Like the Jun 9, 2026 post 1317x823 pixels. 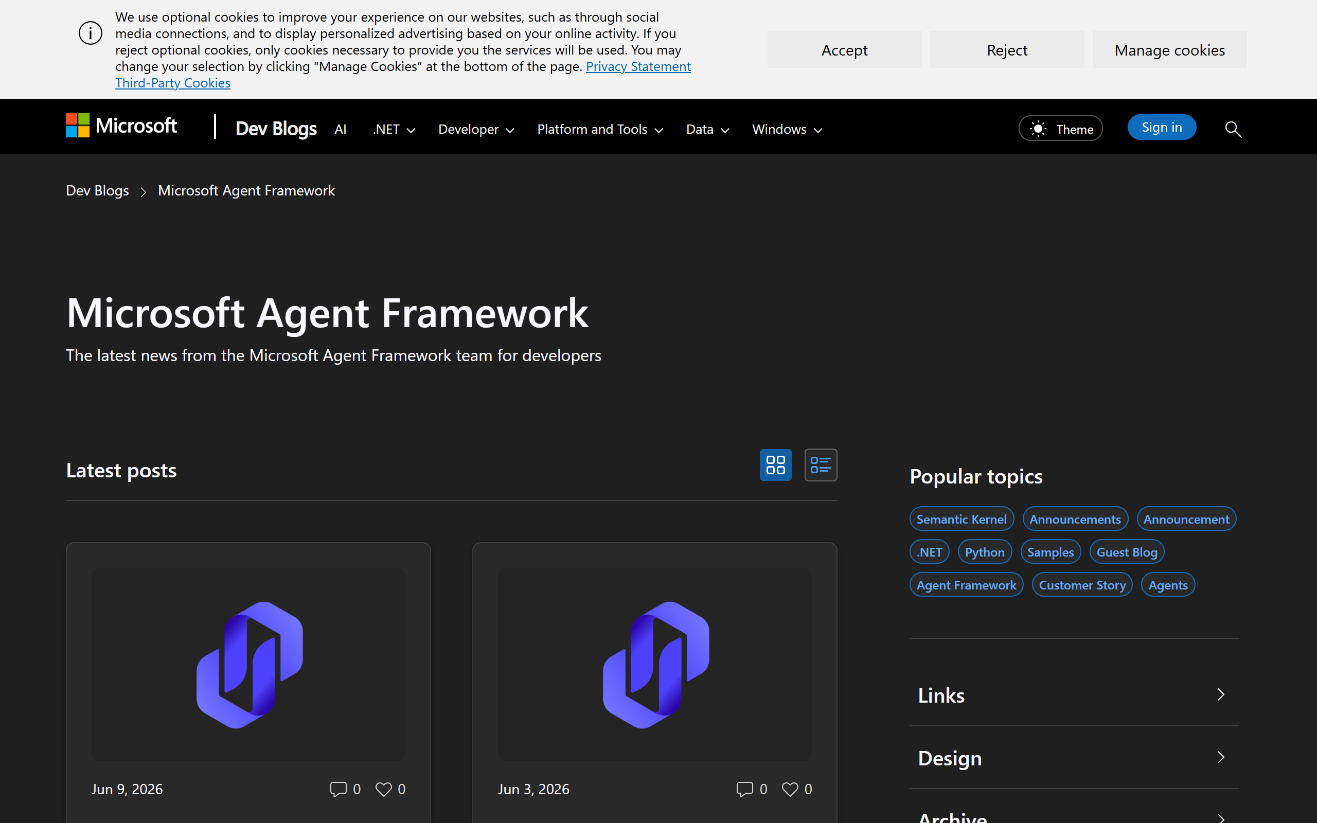click(x=383, y=789)
